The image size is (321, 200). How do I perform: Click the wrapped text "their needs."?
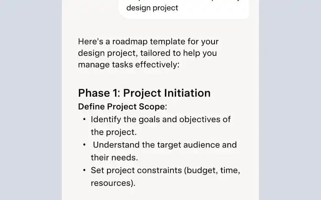pyautogui.click(x=115, y=157)
